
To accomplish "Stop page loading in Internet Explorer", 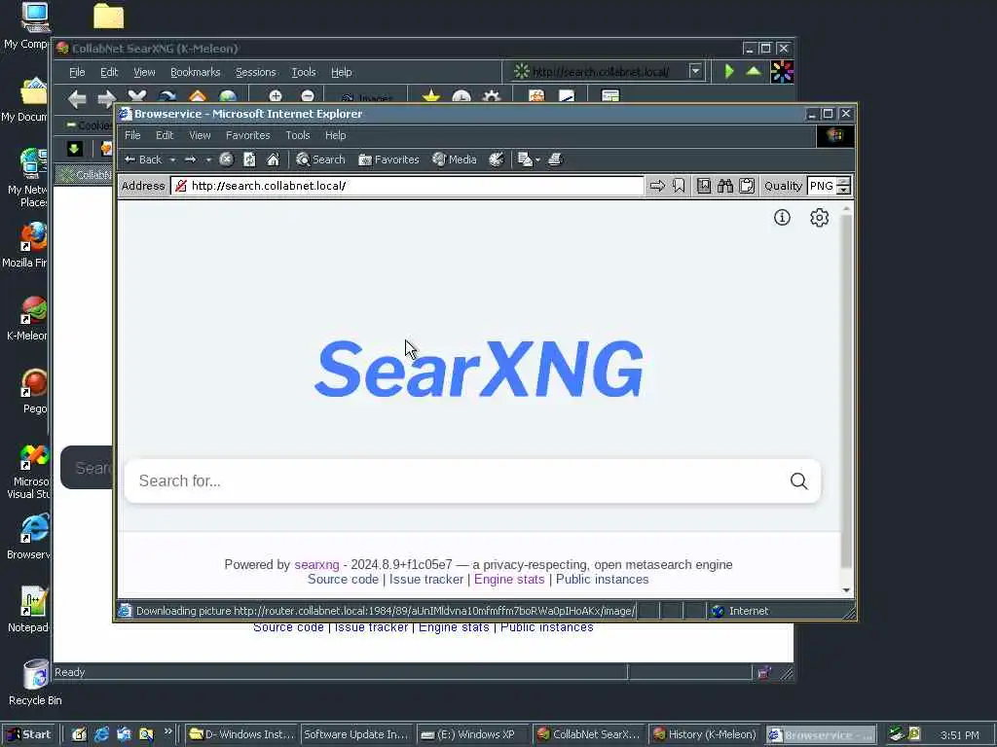I will click(x=226, y=160).
